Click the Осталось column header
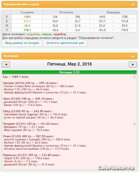Viewport: 140px width, 173px height. (x=66, y=12)
